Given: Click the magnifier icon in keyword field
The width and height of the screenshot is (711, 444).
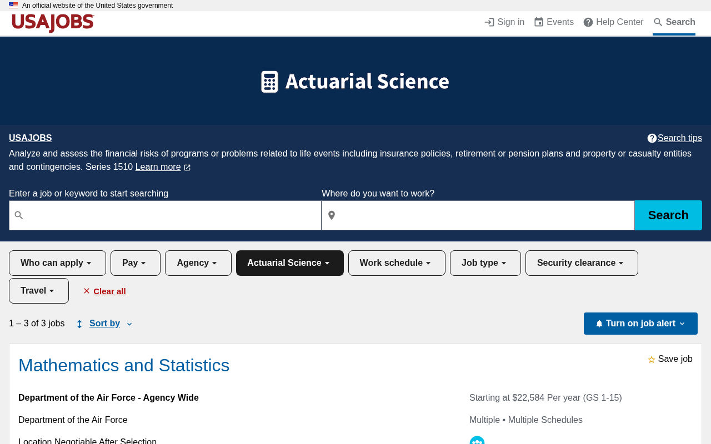Looking at the screenshot, I should point(19,215).
